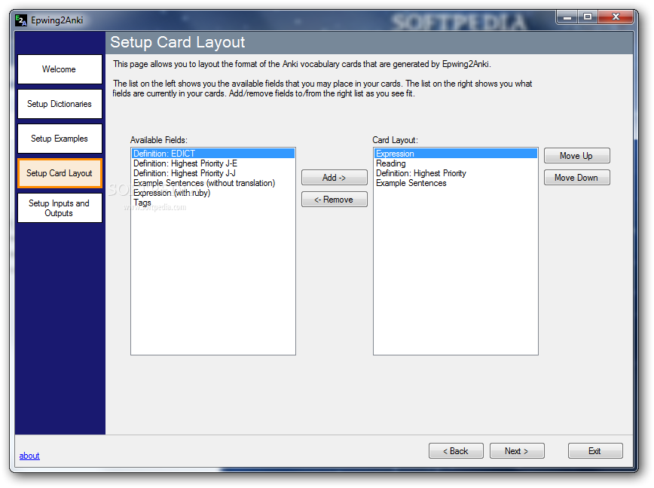Select Expression in Card Layout list
Viewport: 654px width, 488px height.
pos(455,154)
